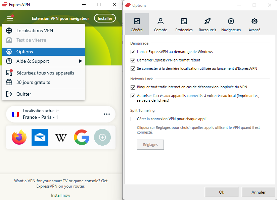Click the ExpressVPN logo in Options title bar
Viewport: 277px width, 200px height.
pyautogui.click(x=128, y=5)
